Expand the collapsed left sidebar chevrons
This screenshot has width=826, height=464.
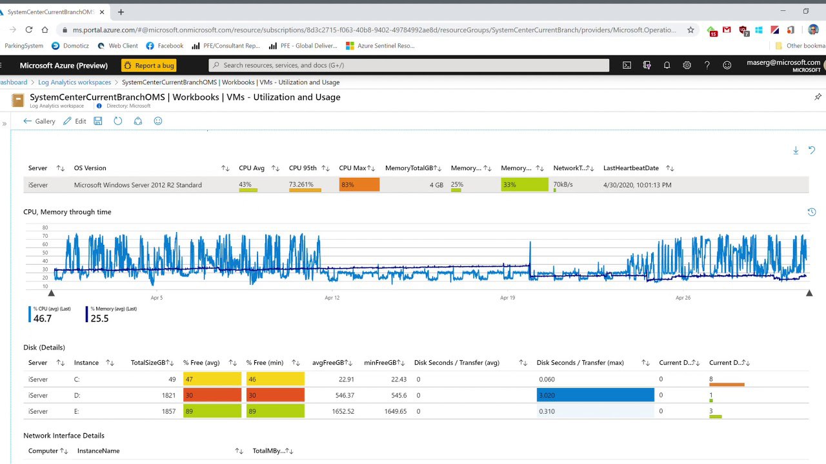pos(5,124)
